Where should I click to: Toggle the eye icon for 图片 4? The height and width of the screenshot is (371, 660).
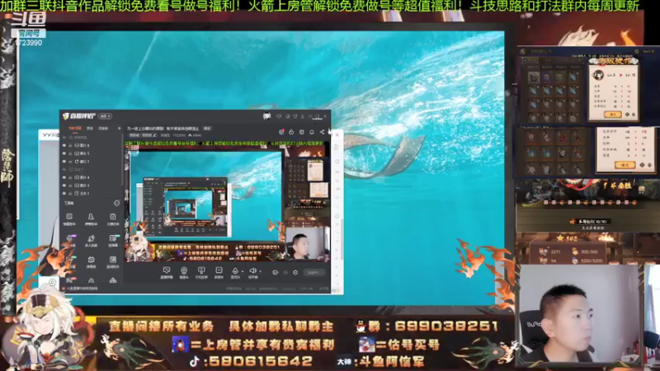[x=64, y=177]
